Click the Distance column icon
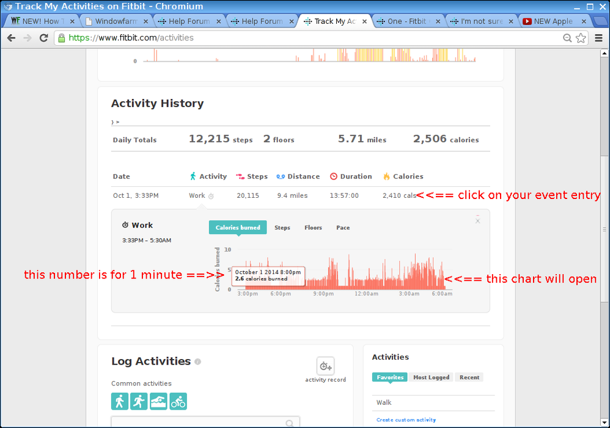The image size is (610, 428). (x=281, y=176)
